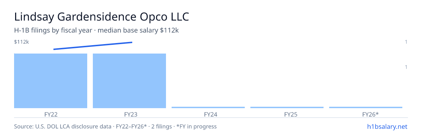Select the FY25 axis label
This screenshot has height=140, width=422.
tap(287, 114)
